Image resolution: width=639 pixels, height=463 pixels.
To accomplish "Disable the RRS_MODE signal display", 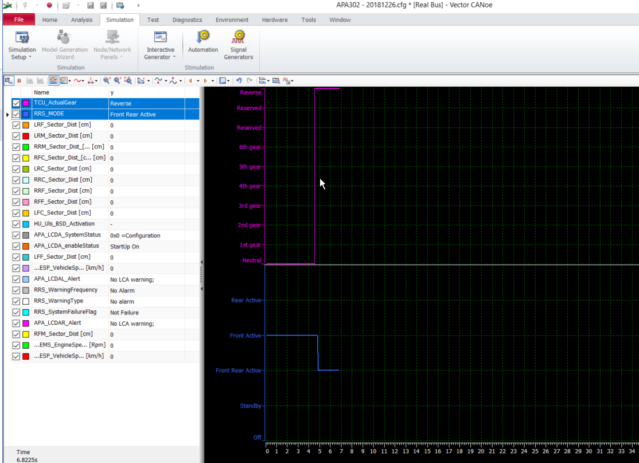I will point(16,114).
